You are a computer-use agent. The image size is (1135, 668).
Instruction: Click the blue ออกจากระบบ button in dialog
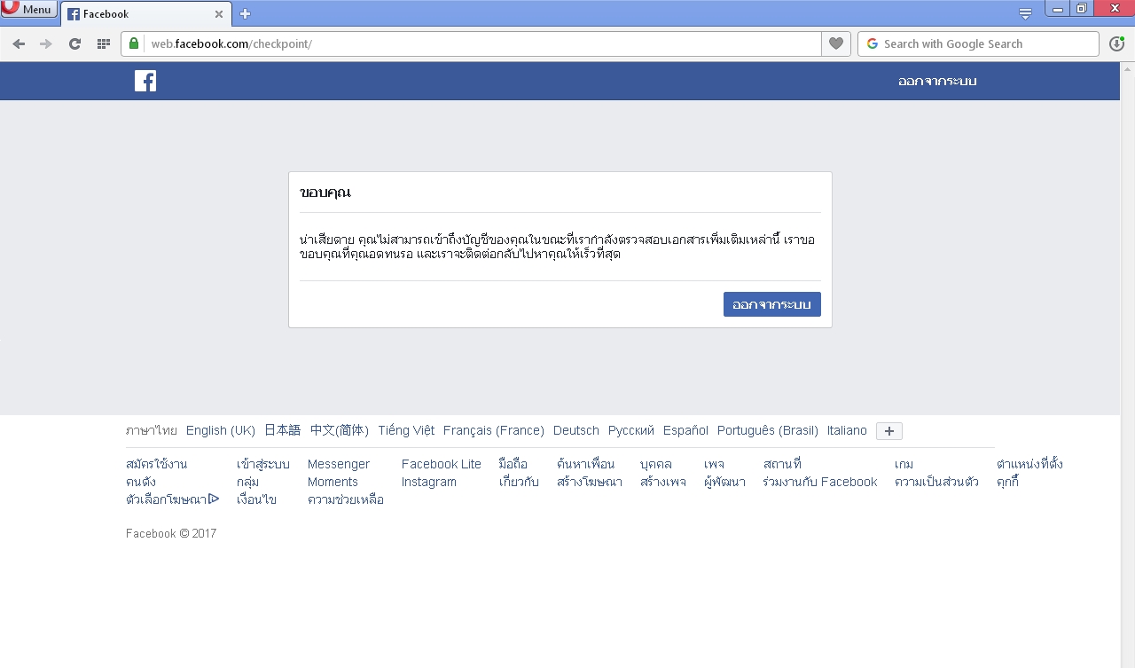coord(772,304)
